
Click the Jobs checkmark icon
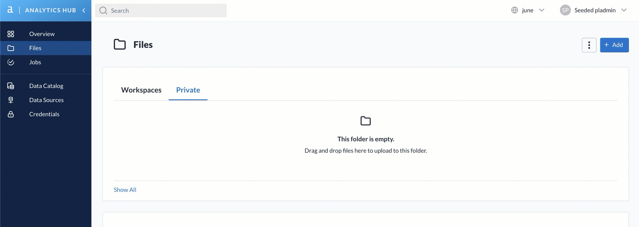(x=11, y=62)
